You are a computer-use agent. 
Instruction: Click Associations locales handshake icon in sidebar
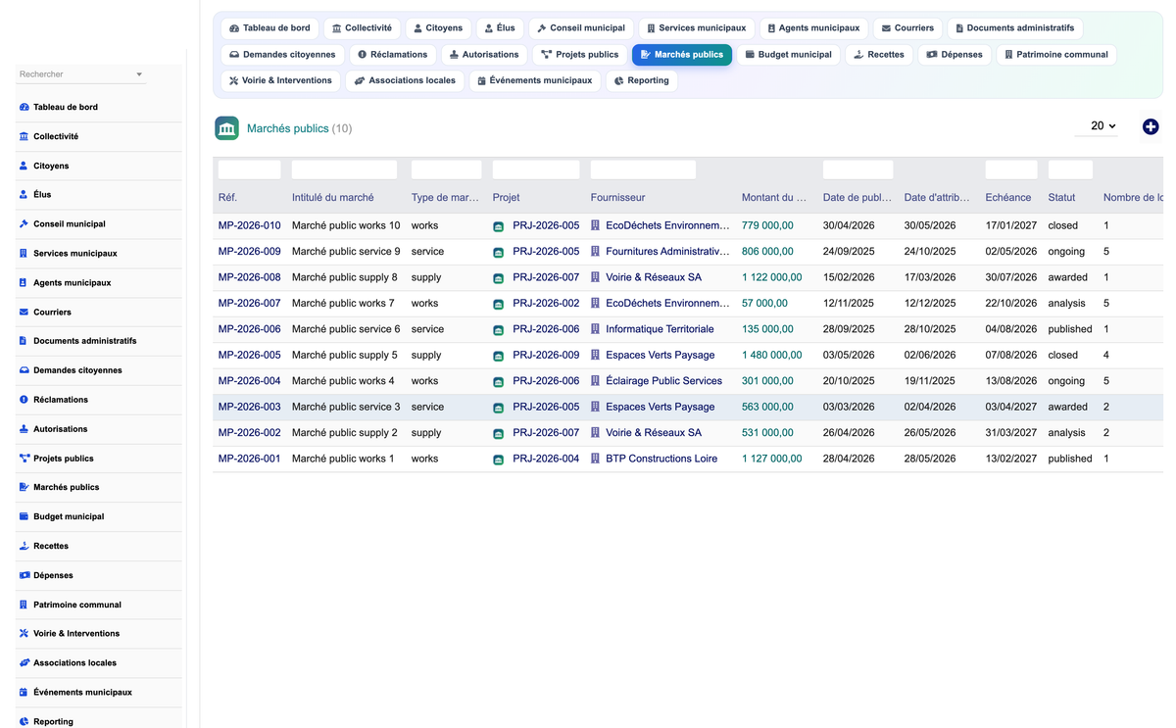(x=24, y=662)
